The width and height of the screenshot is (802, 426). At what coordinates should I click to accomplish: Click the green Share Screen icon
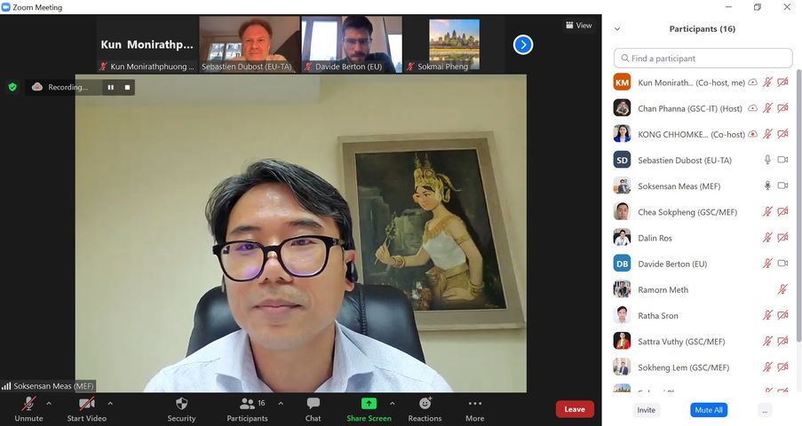point(369,403)
